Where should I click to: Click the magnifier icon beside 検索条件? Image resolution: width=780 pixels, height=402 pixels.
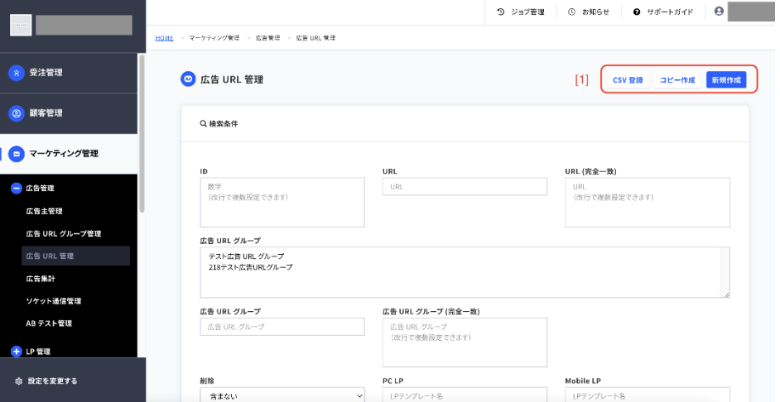(203, 124)
